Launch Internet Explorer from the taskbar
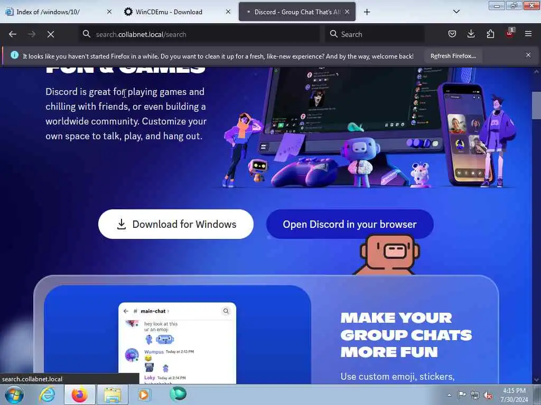The height and width of the screenshot is (405, 541). (47, 394)
